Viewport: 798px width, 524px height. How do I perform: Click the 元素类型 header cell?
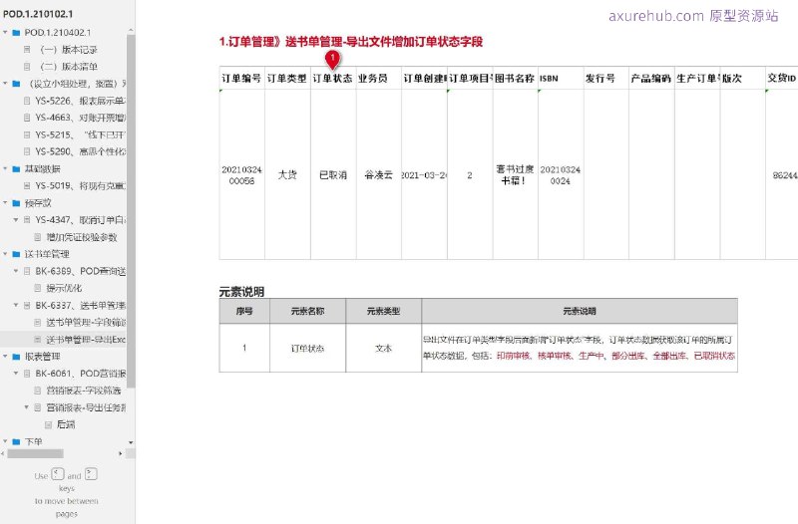(384, 311)
